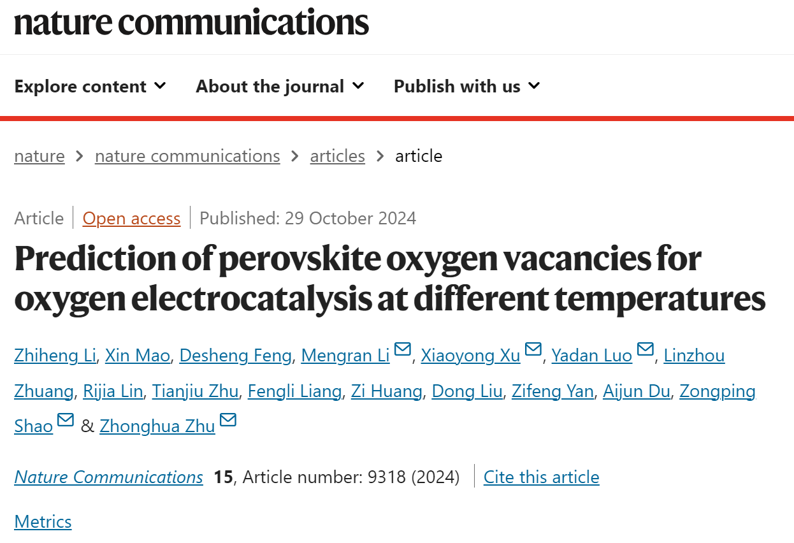Select the Cite this article link

coord(542,477)
